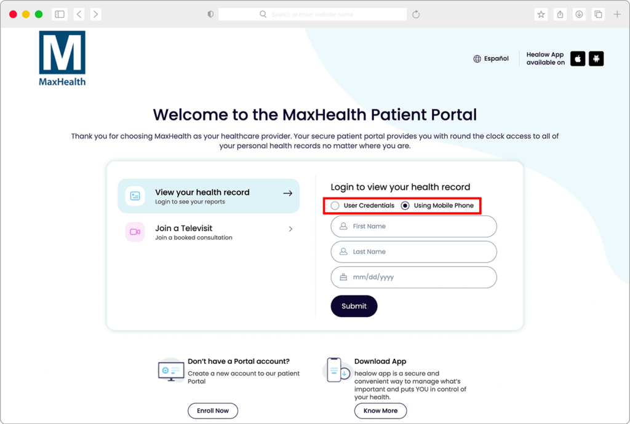Click the calendar icon in the date field
Image resolution: width=630 pixels, height=424 pixels.
(343, 277)
